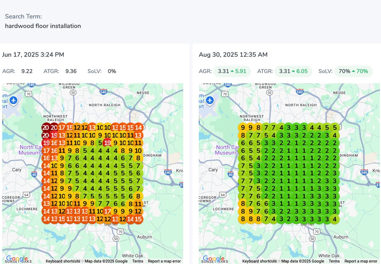
Task: Select the top-left dark red 20 marker
Action: click(x=46, y=128)
